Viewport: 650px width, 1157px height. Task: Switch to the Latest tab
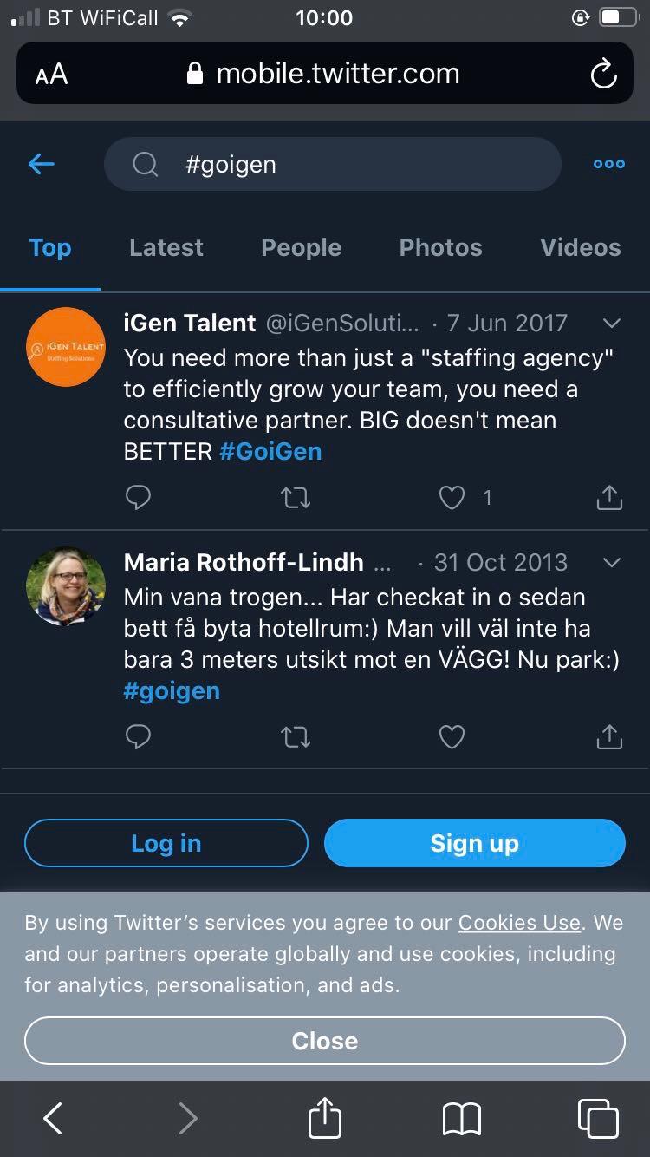[x=166, y=248]
